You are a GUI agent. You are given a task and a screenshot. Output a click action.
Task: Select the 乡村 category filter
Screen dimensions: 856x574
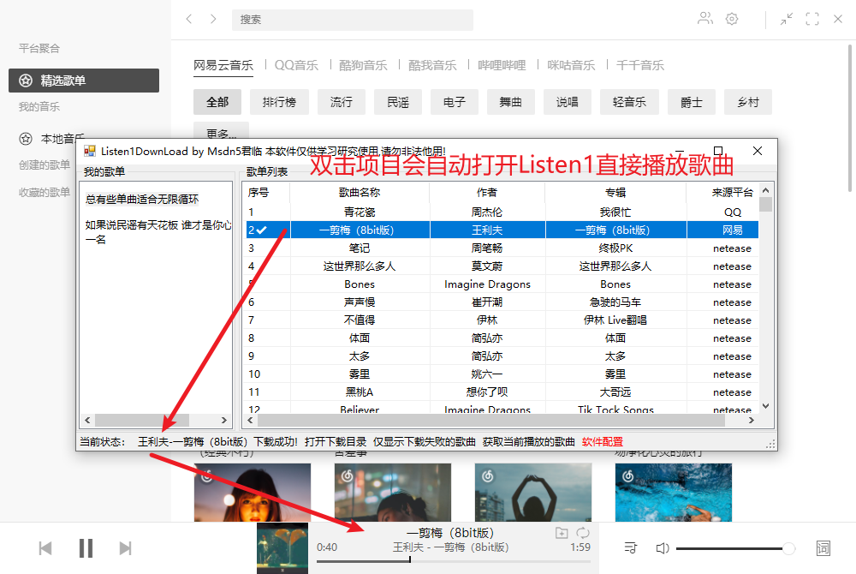click(748, 102)
